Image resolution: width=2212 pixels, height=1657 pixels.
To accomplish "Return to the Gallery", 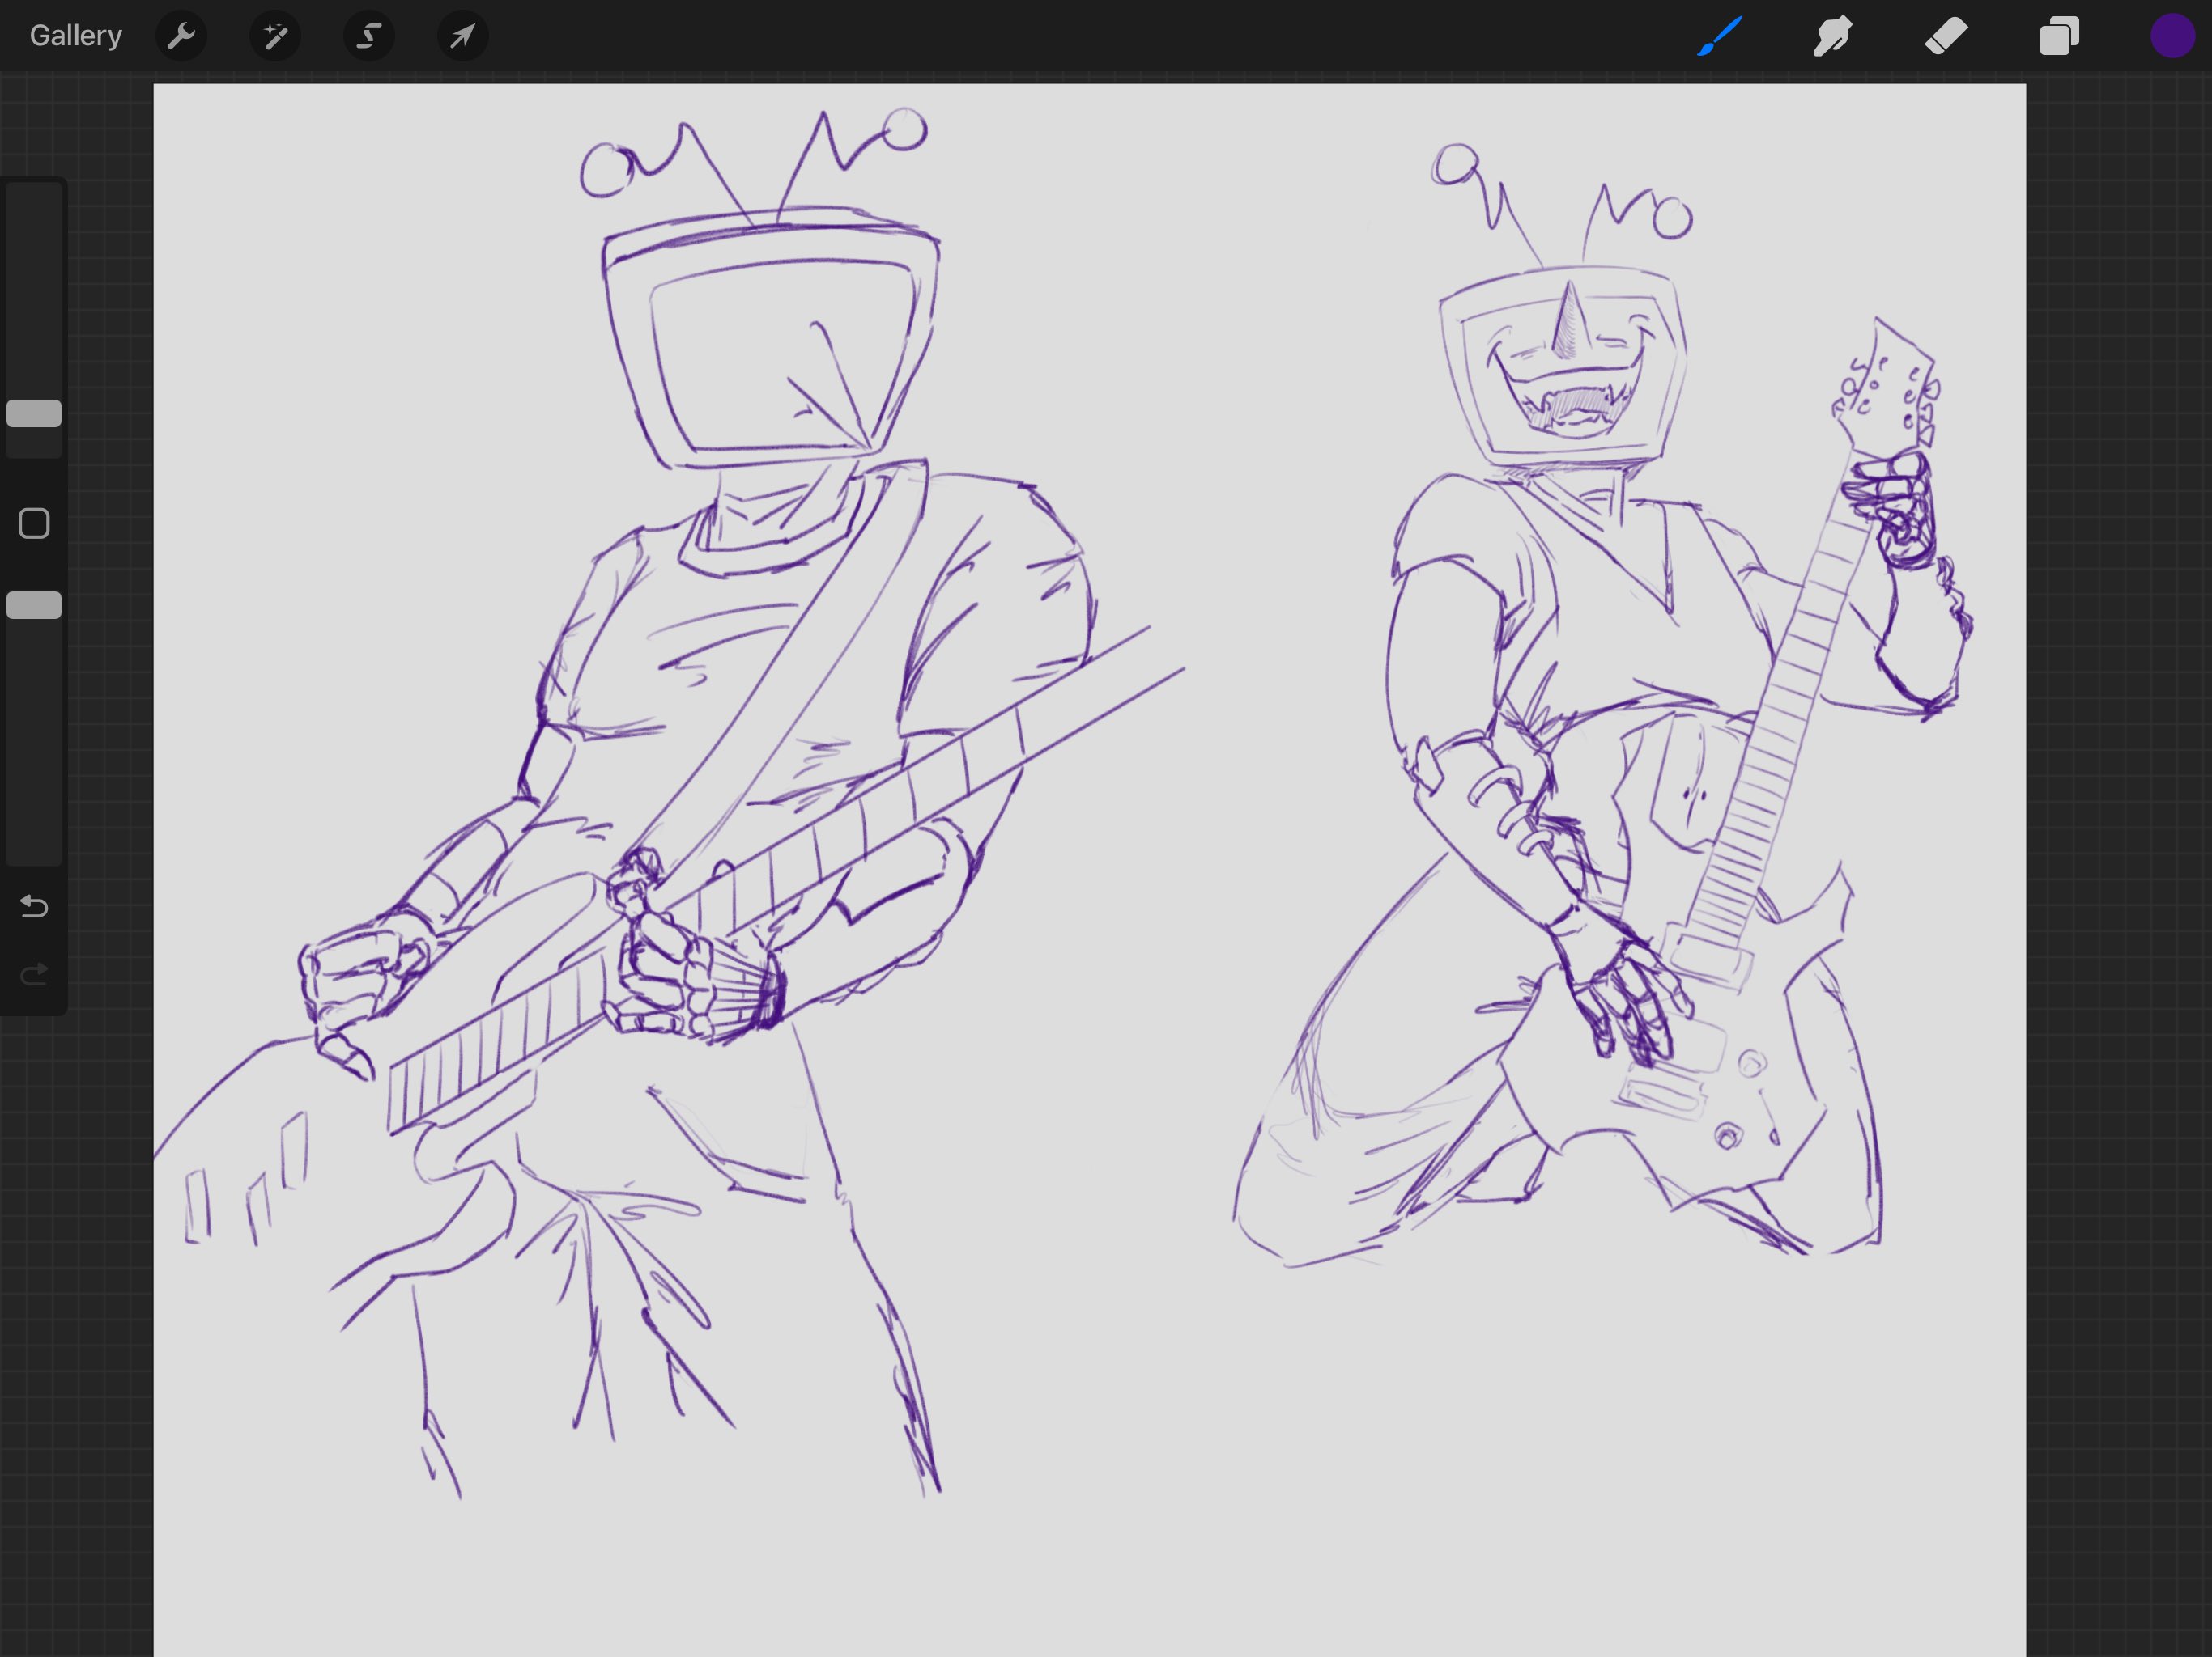I will pos(76,36).
